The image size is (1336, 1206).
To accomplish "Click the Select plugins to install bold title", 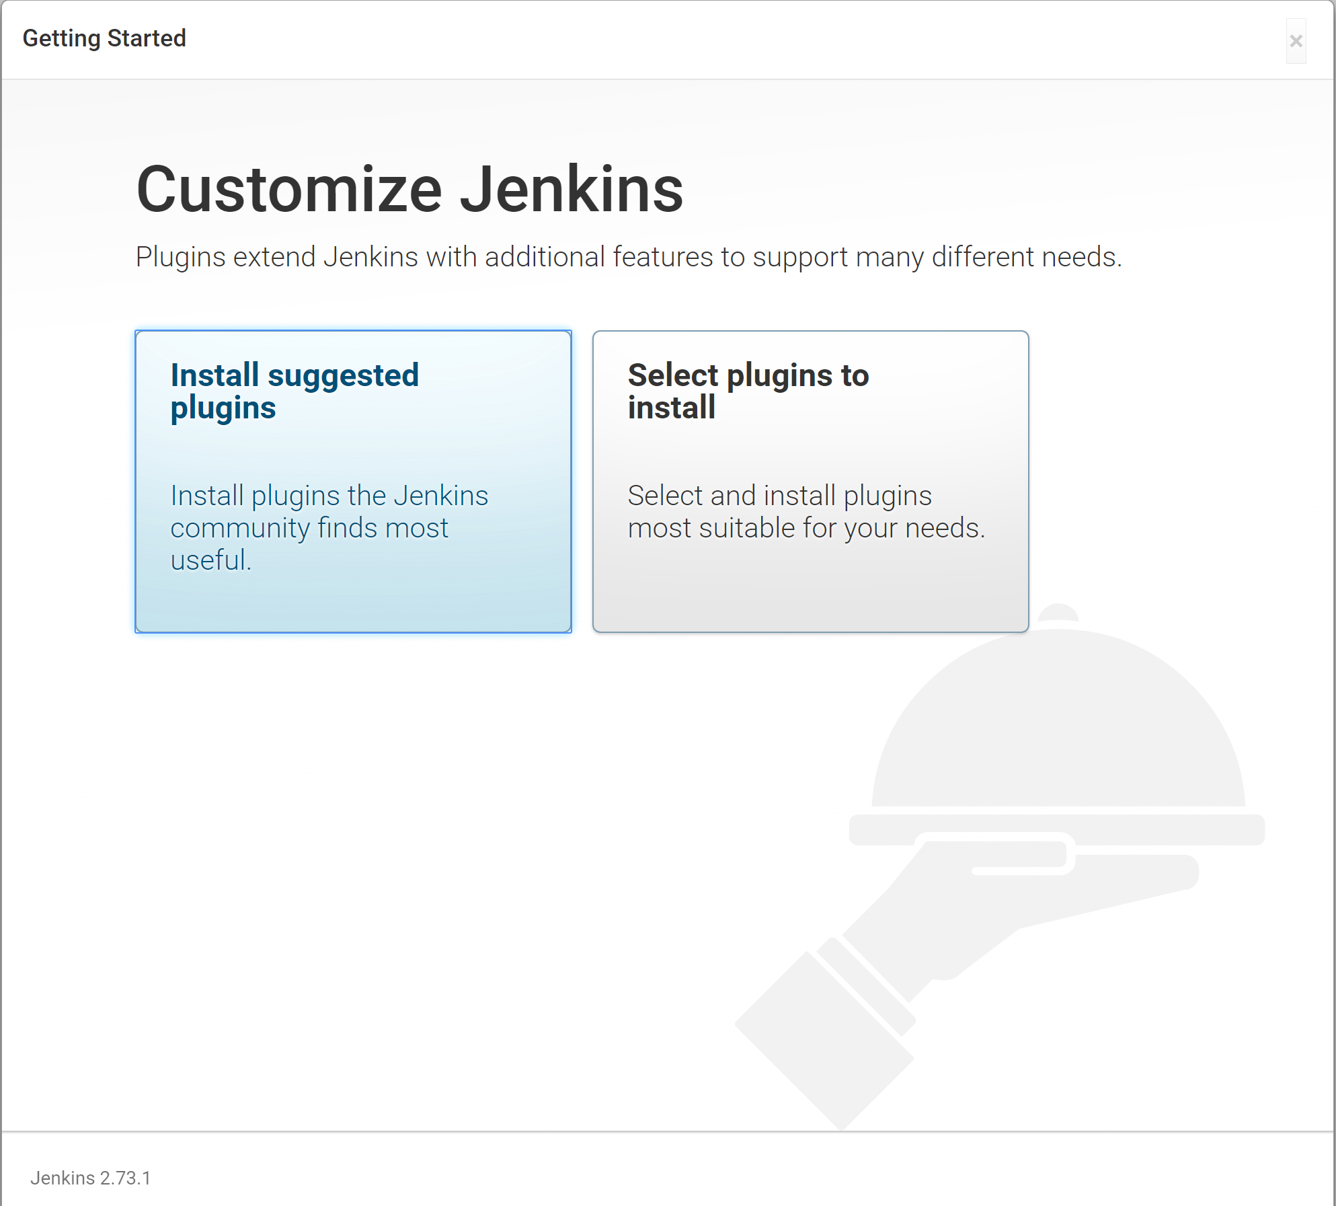I will [747, 391].
